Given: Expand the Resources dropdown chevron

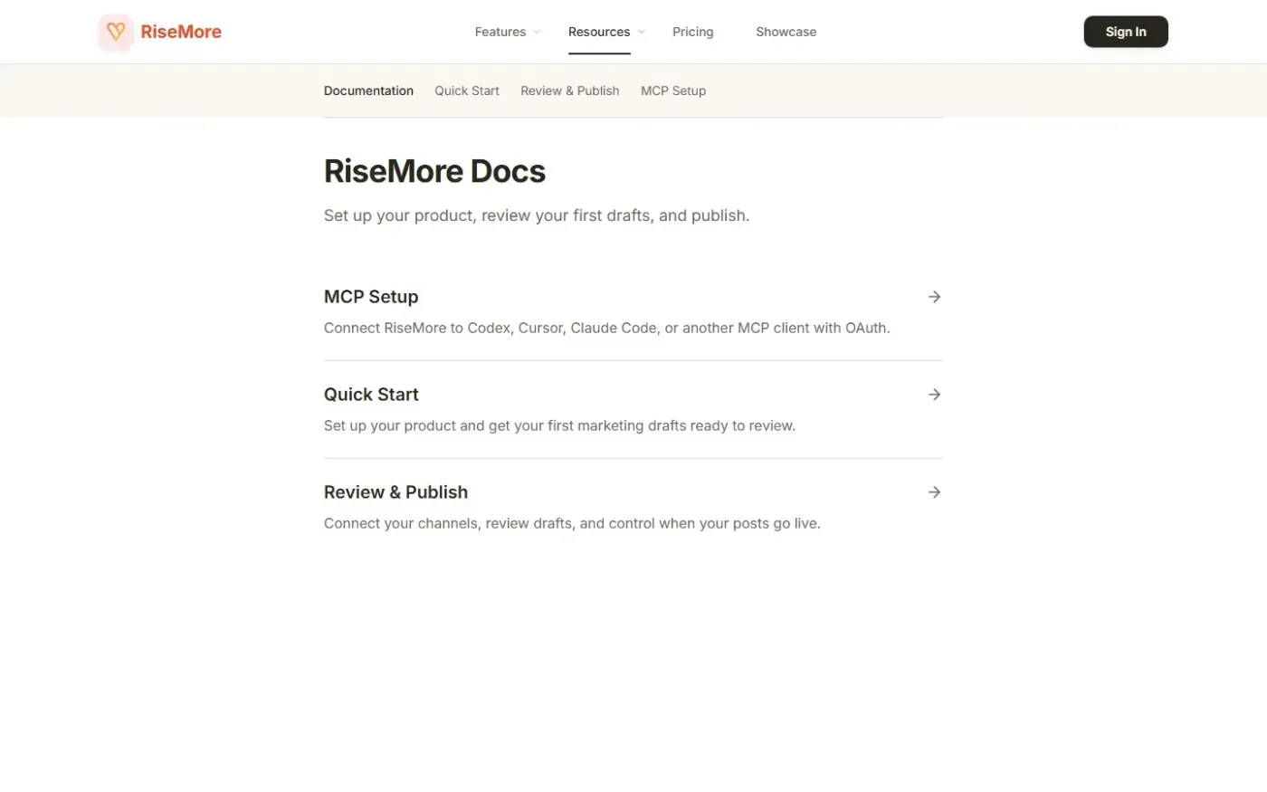Looking at the screenshot, I should click(642, 32).
